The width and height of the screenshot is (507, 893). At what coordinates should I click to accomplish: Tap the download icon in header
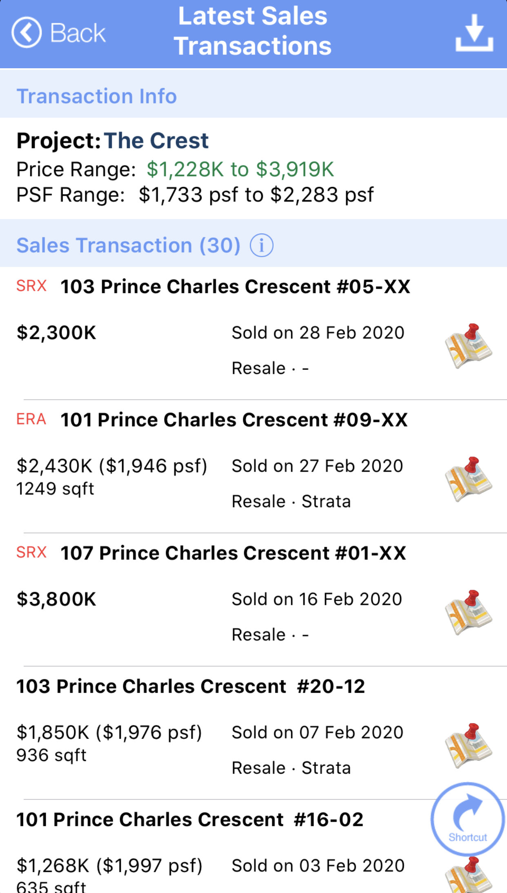pyautogui.click(x=474, y=33)
